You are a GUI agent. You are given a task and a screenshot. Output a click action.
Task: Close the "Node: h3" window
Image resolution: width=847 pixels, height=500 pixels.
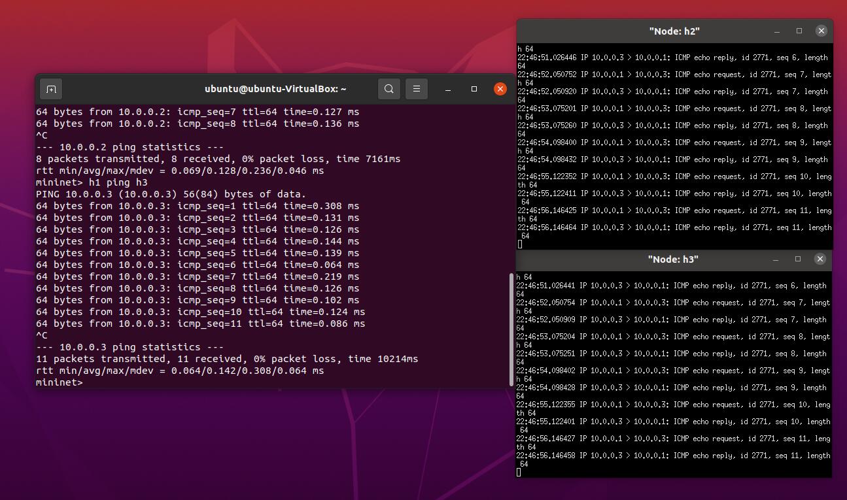pos(820,259)
